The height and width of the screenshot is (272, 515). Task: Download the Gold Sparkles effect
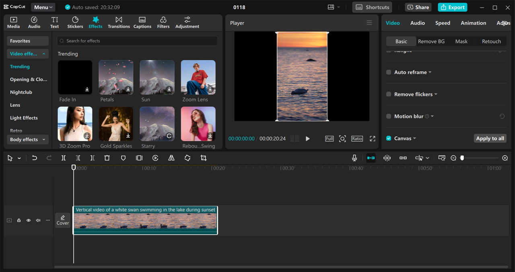[128, 136]
